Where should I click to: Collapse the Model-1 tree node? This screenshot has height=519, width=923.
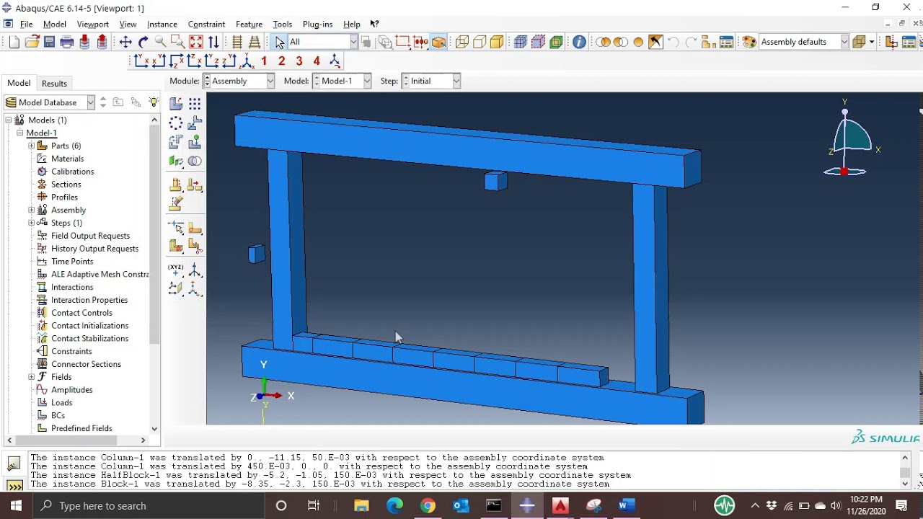click(x=20, y=133)
